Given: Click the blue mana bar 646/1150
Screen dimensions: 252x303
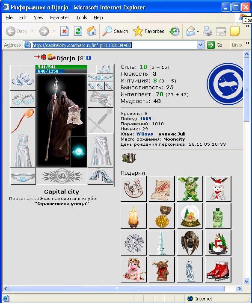Looking at the screenshot, I should pyautogui.click(x=62, y=71).
